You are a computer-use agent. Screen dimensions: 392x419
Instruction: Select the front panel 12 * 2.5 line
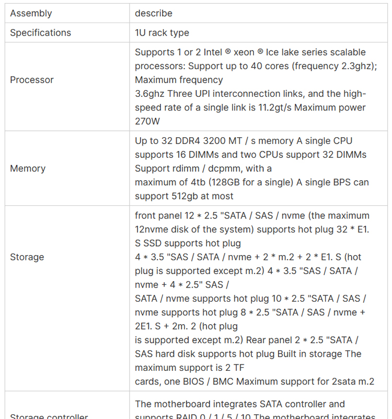[x=252, y=215]
